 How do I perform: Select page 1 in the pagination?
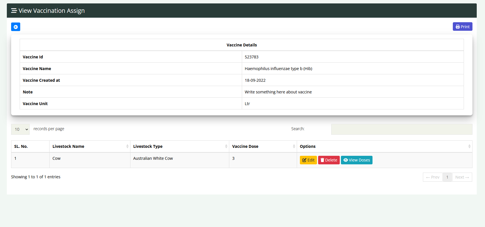(447, 177)
